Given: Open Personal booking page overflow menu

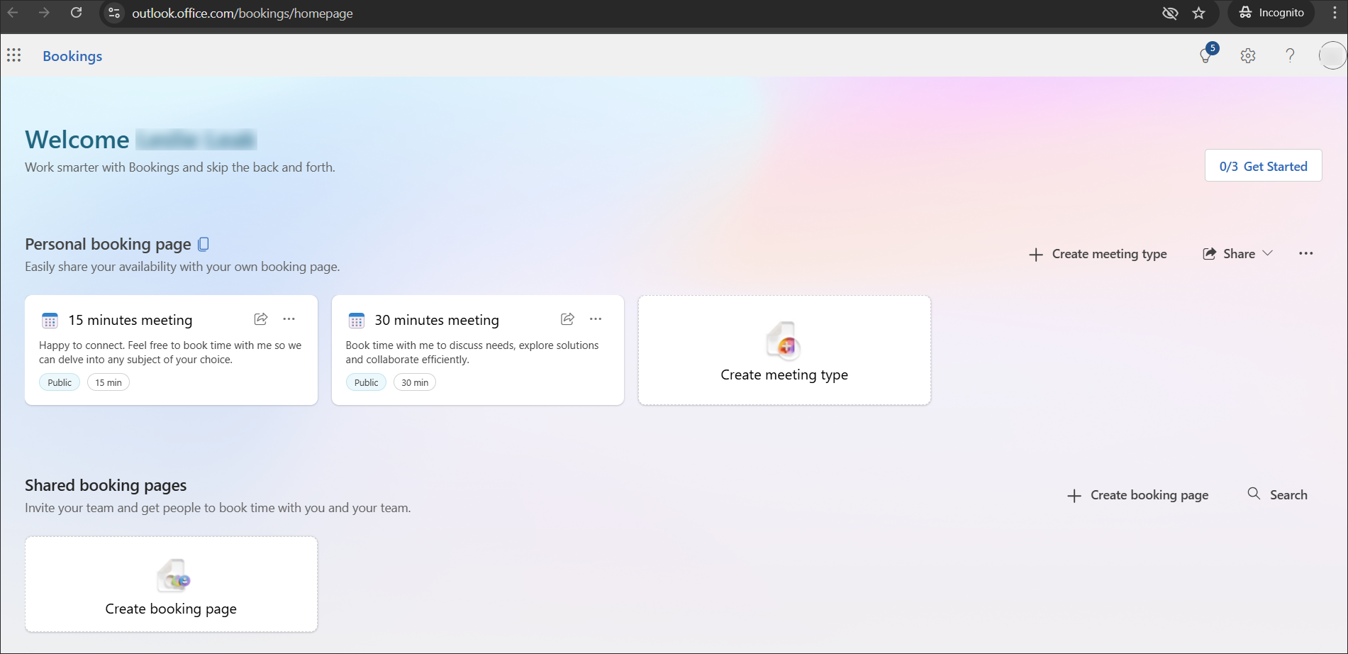Looking at the screenshot, I should coord(1306,253).
